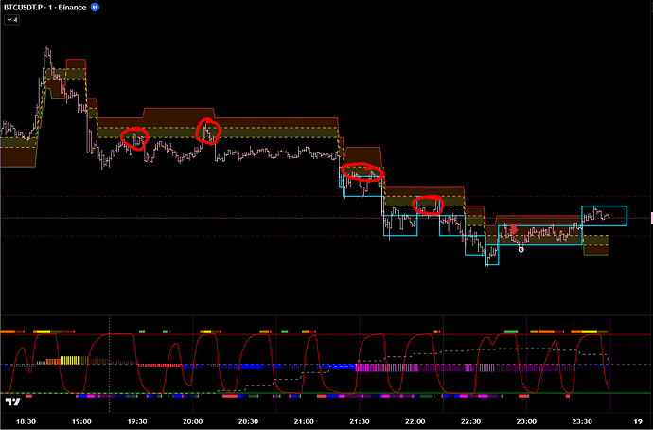The width and height of the screenshot is (653, 430).
Task: Select the red ellipse annotation near 21:30
Action: pos(361,172)
